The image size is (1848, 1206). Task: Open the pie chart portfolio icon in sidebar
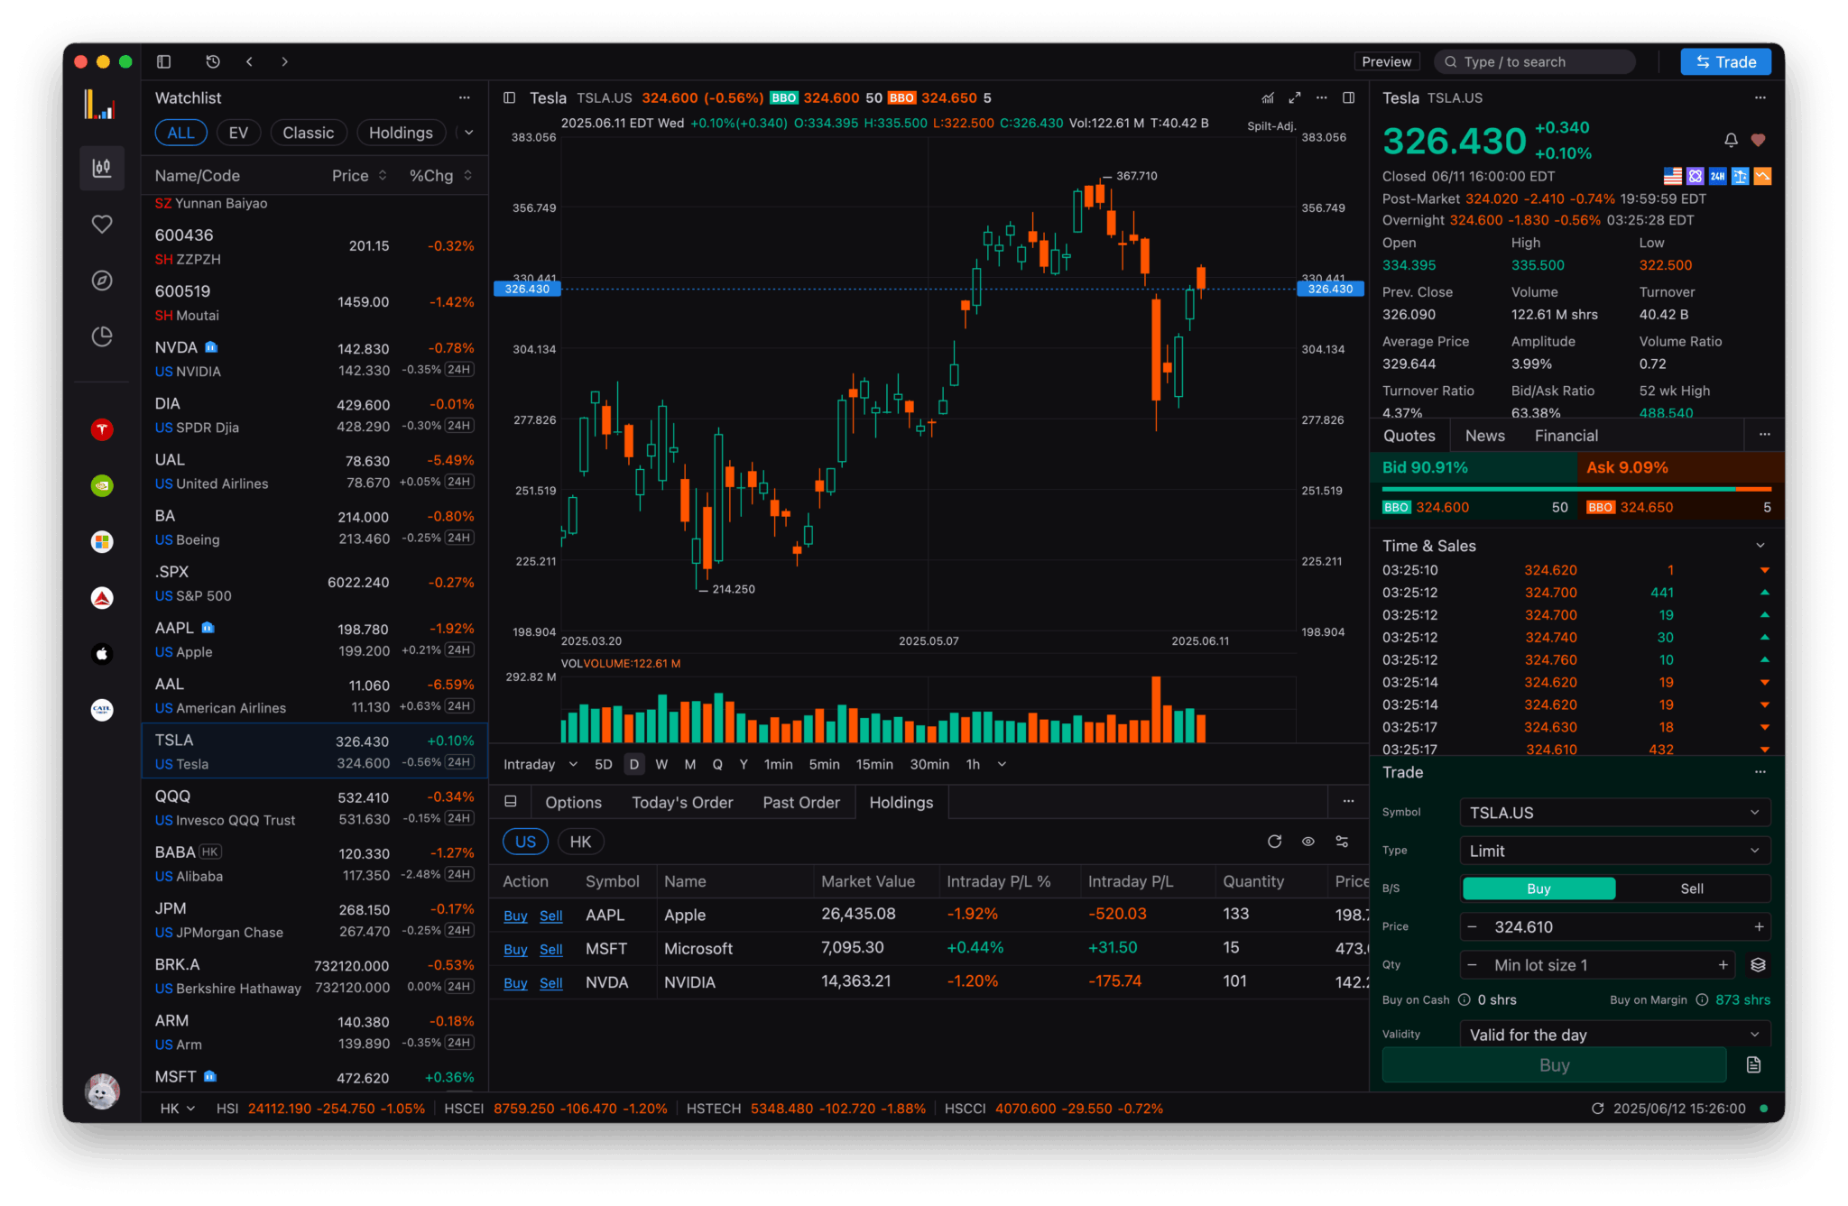point(102,336)
